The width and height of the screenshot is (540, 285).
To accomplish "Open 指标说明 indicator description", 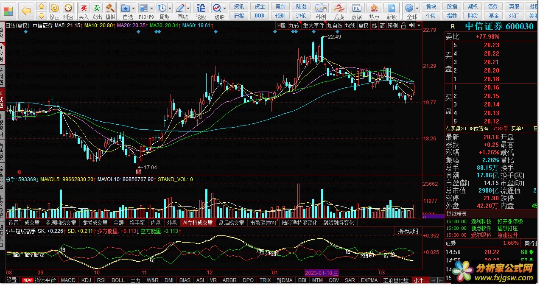I will click(x=408, y=231).
